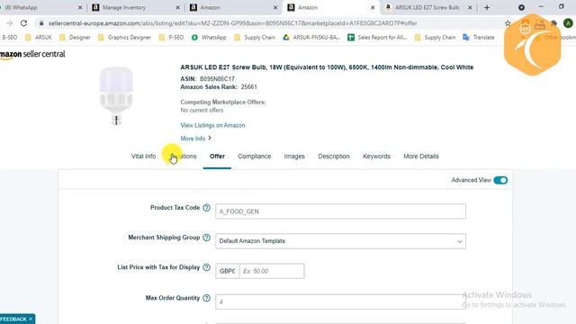The height and width of the screenshot is (324, 576).
Task: Switch to WhatsApp browser tab
Action: pyautogui.click(x=40, y=7)
